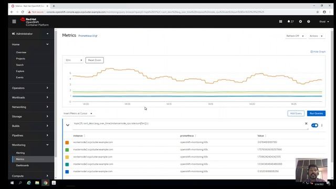
Task: Click the Hide Graph link
Action: pyautogui.click(x=318, y=51)
